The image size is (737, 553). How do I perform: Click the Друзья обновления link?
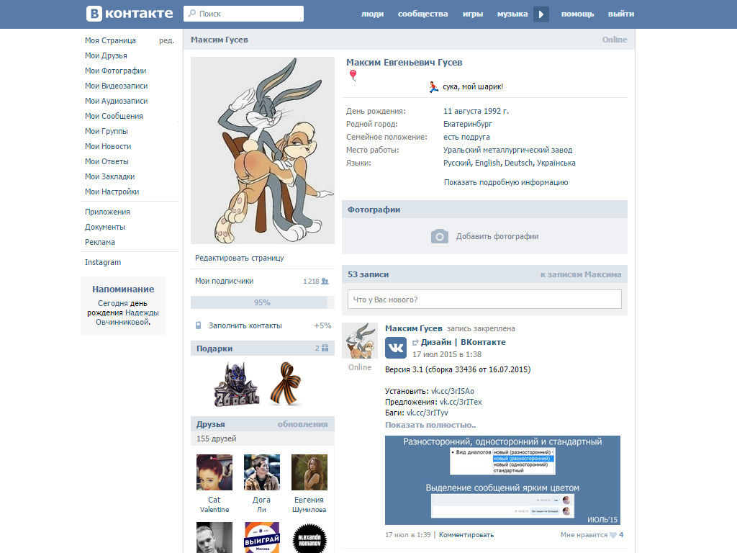click(303, 424)
